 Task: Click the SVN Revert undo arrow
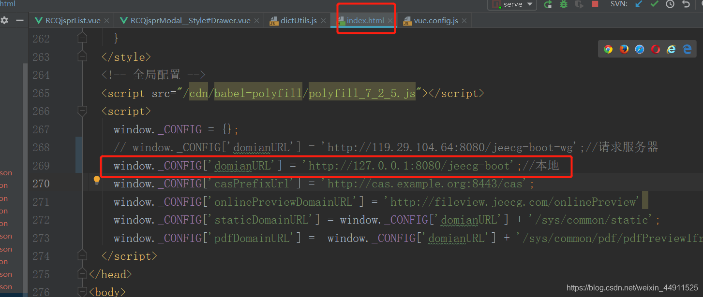tap(686, 4)
